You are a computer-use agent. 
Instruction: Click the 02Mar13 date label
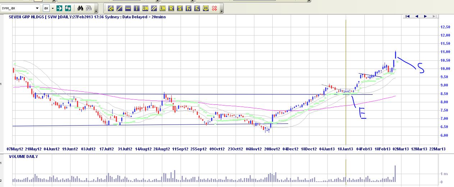click(400, 149)
